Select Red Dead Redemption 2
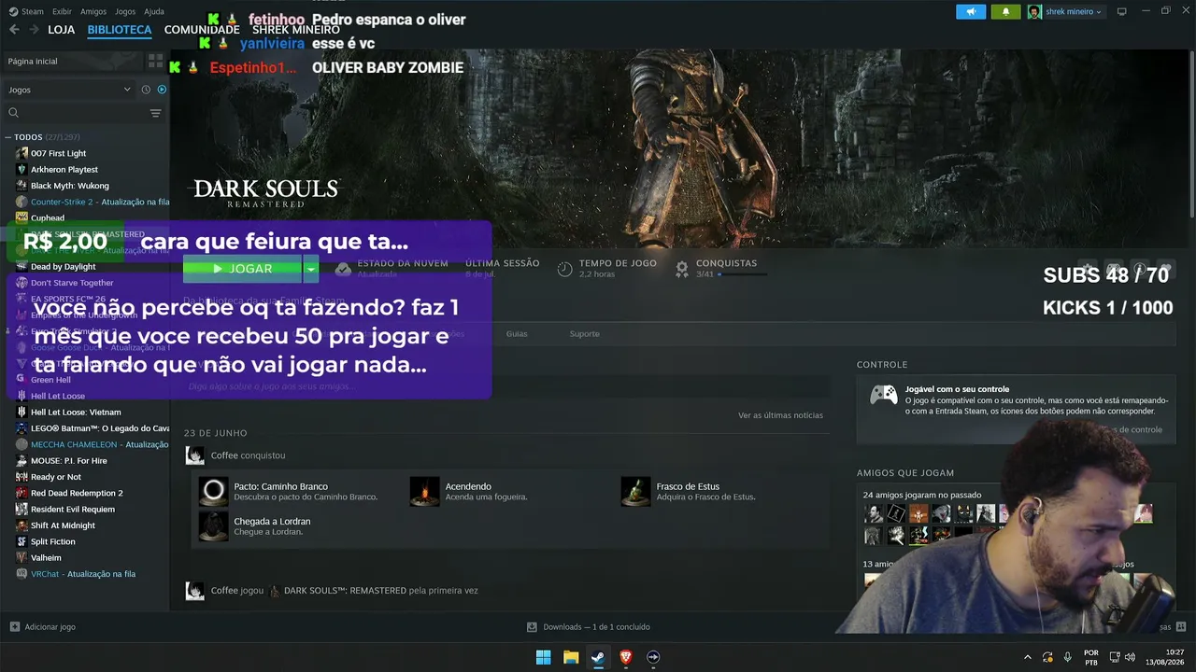1196x672 pixels. (x=77, y=493)
